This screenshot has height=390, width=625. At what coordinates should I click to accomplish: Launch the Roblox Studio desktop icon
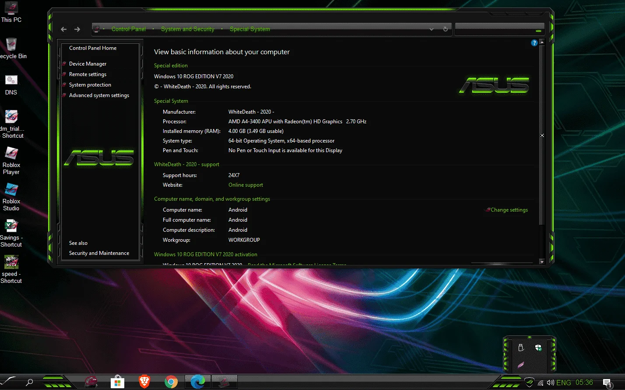[11, 197]
